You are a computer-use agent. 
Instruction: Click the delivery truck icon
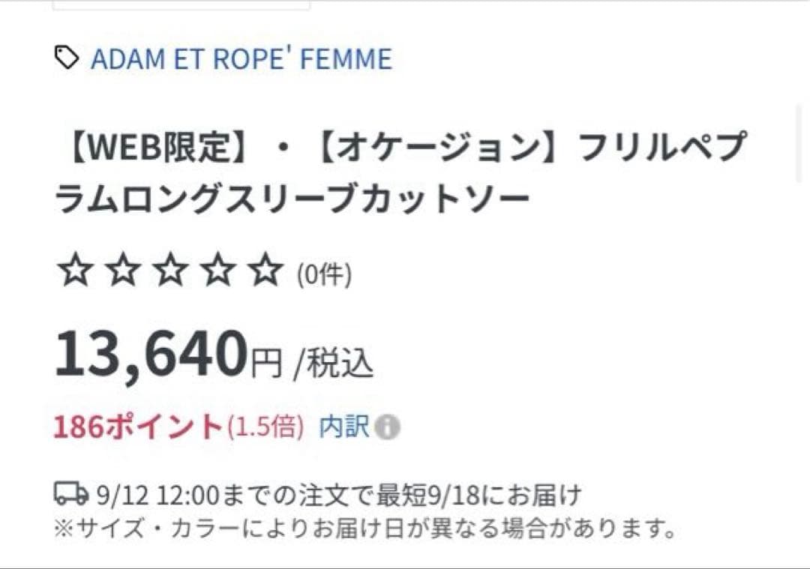[71, 494]
